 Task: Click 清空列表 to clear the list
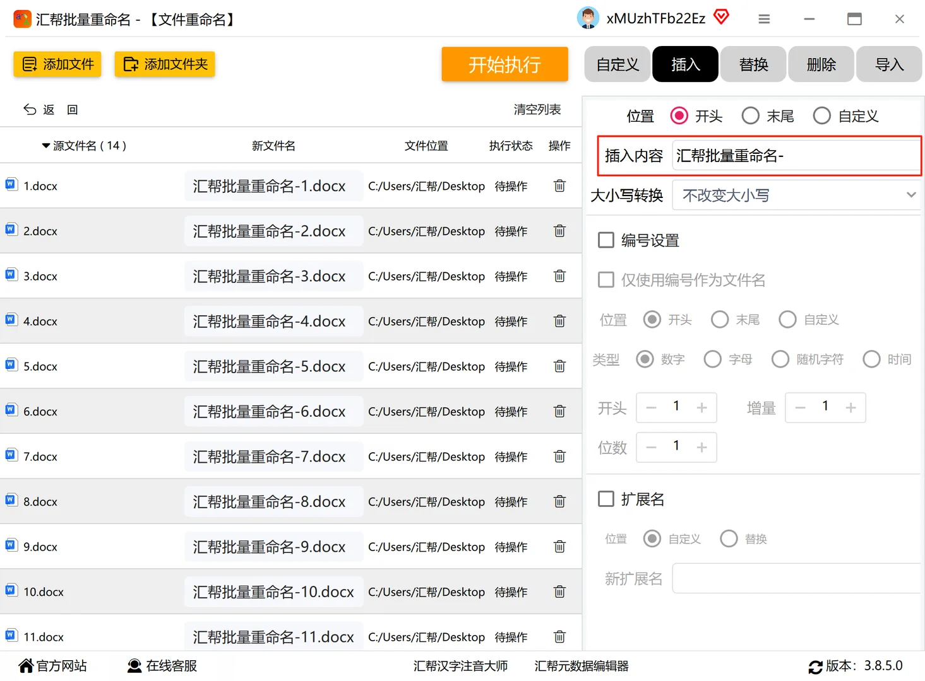[x=537, y=109]
